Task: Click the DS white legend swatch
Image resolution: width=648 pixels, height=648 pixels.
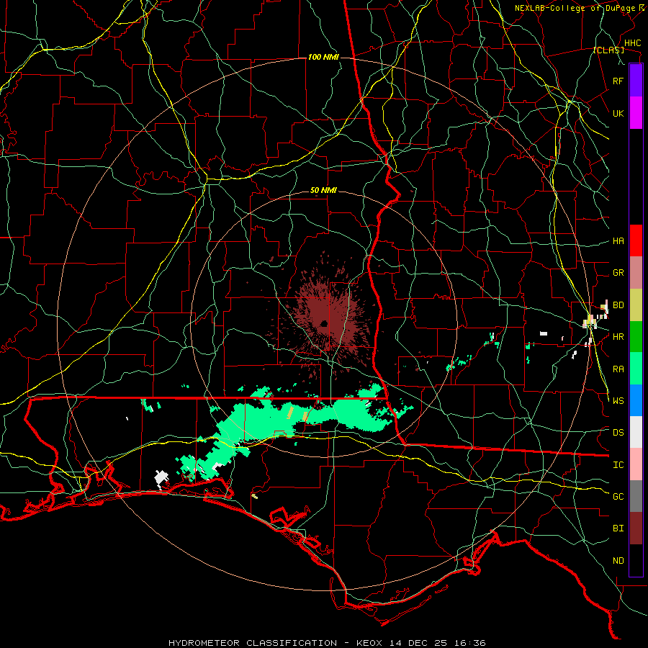Action: click(636, 432)
